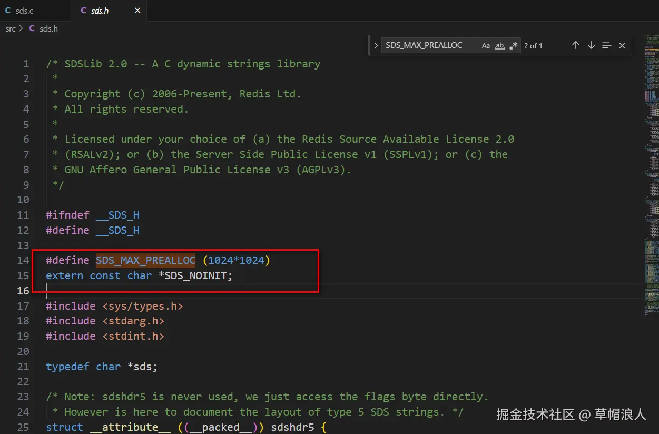The height and width of the screenshot is (434, 659).
Task: Go to previous match arrow
Action: coord(576,45)
